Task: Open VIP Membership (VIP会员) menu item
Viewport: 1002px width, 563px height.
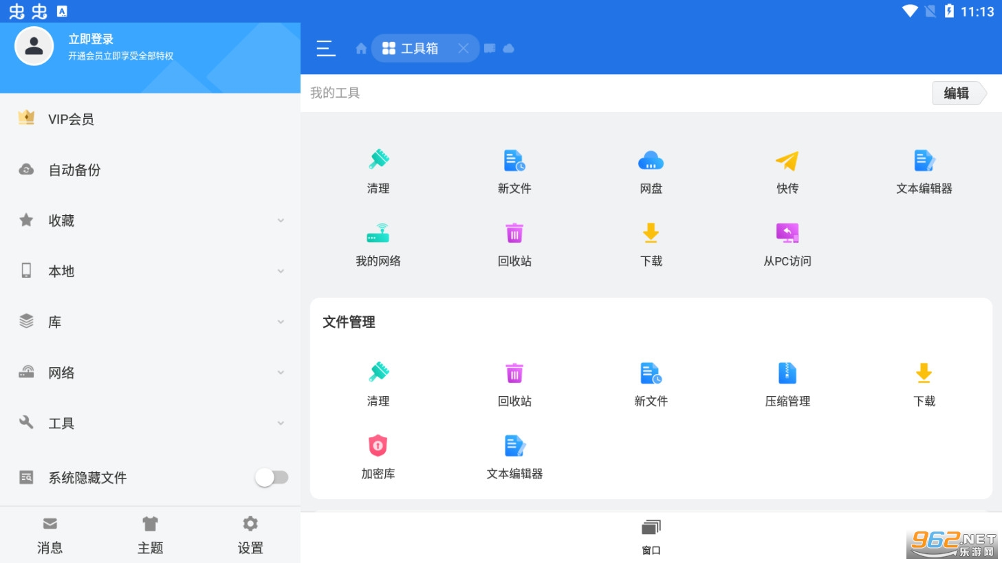Action: [x=71, y=120]
